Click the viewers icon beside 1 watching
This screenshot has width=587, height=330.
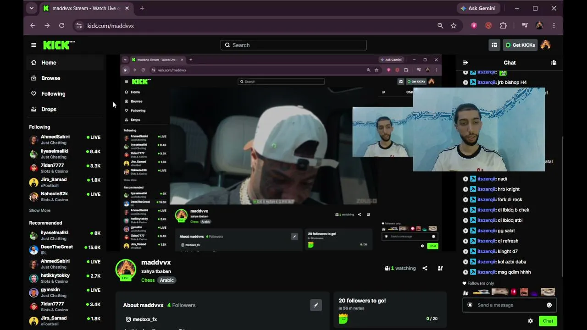[x=387, y=268]
